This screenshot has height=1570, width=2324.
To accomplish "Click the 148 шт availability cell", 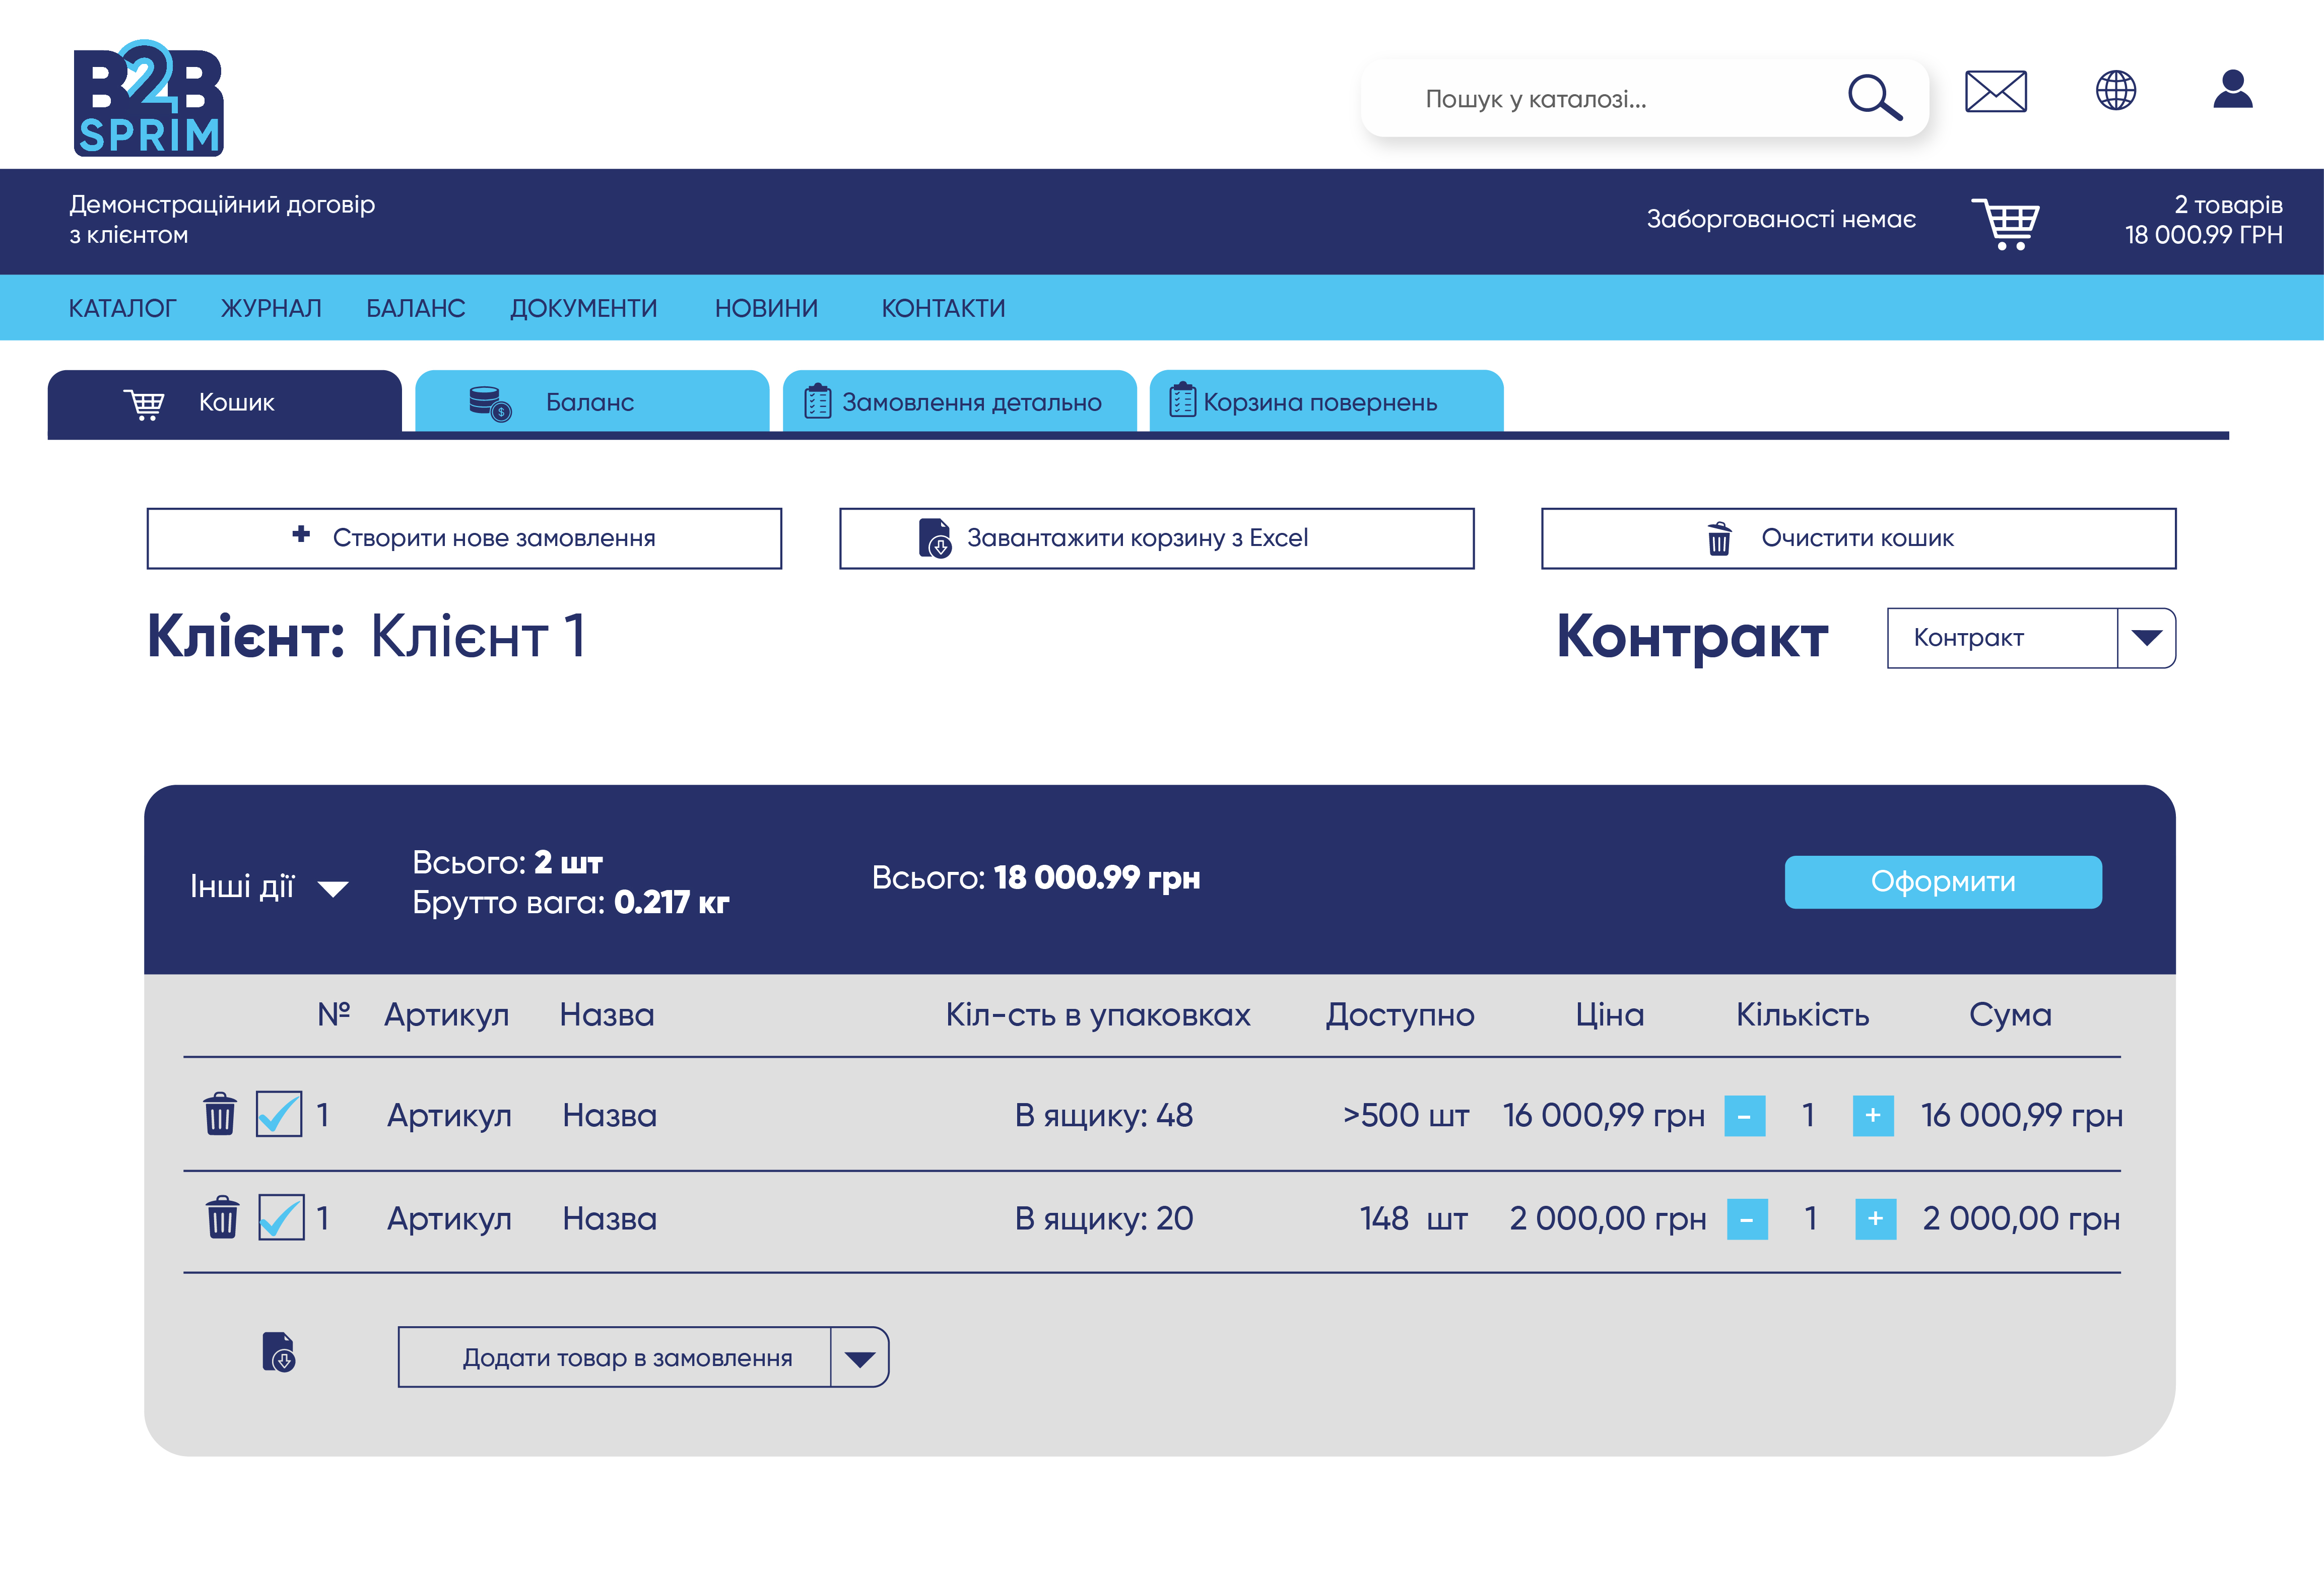I will 1413,1218.
